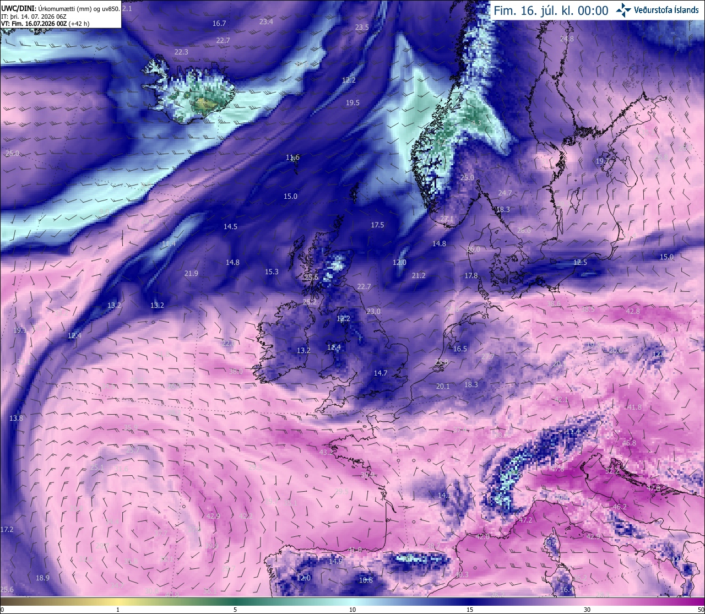Select the date label Fim. 16. júl. kl. 00:00

coord(551,10)
